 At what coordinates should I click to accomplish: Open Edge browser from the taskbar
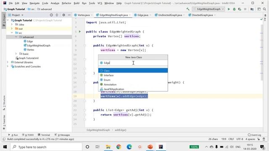point(129,147)
